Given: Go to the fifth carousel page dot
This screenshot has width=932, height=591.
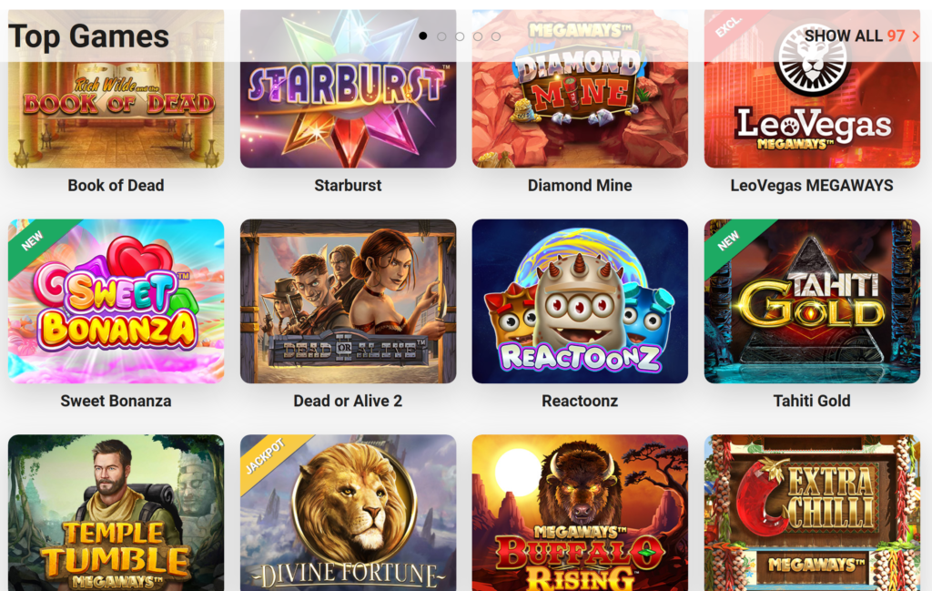Looking at the screenshot, I should click(x=496, y=36).
